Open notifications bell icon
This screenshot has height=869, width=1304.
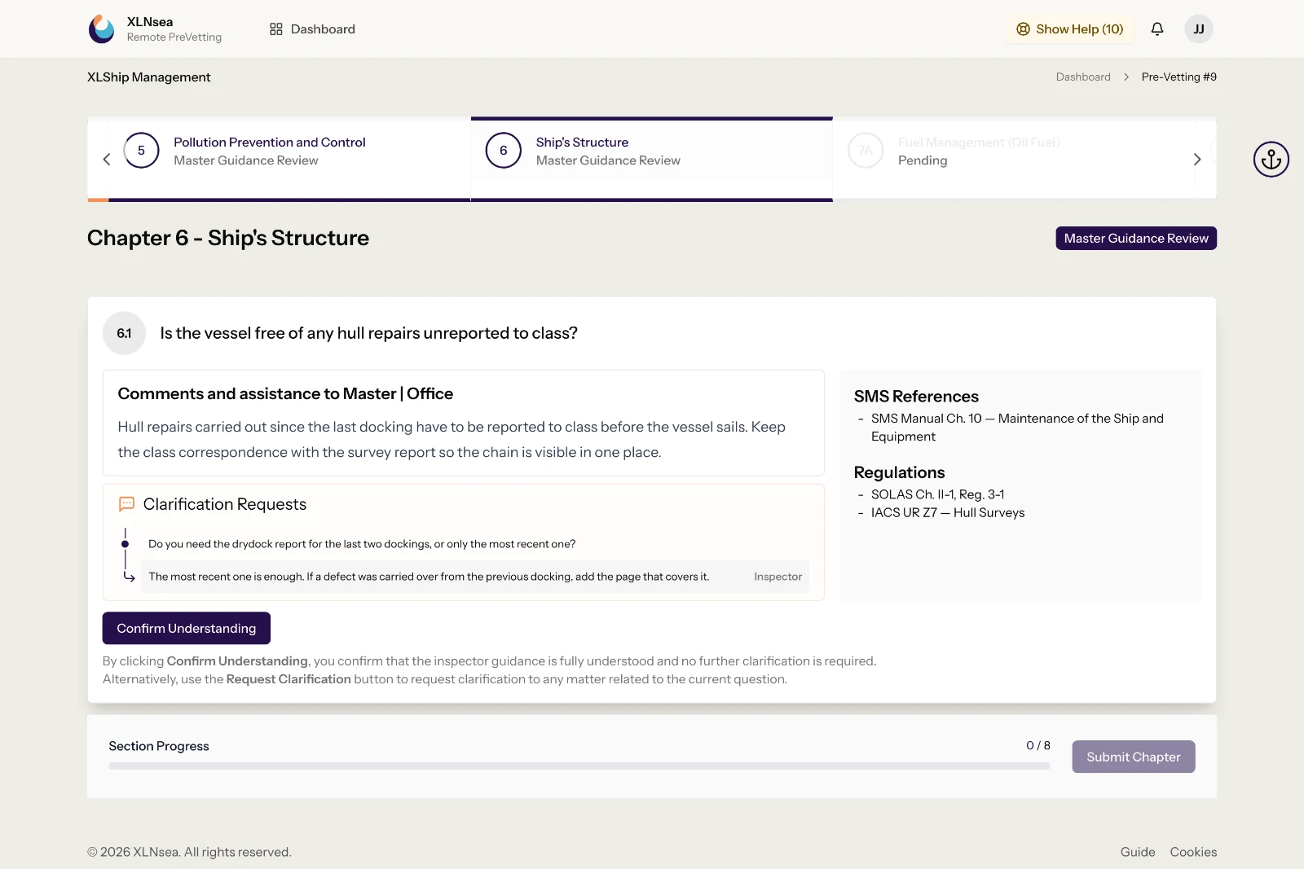coord(1157,29)
